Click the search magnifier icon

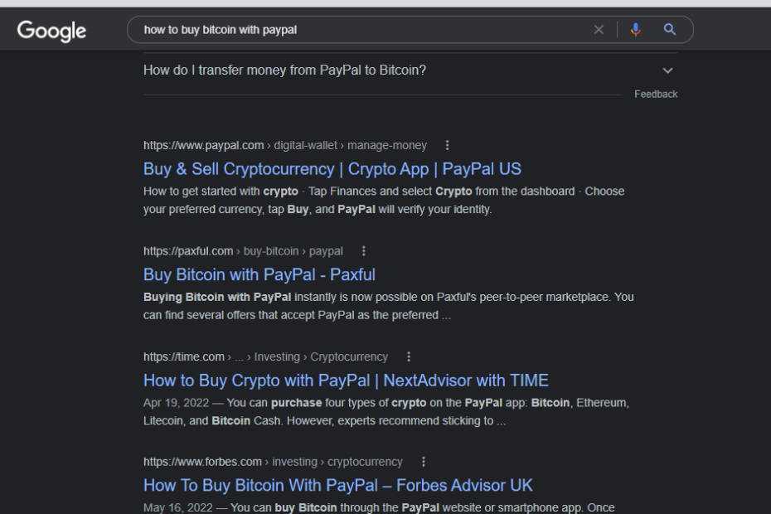point(670,30)
